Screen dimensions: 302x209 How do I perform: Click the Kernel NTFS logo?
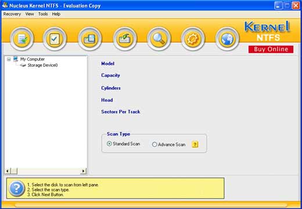coord(268,31)
